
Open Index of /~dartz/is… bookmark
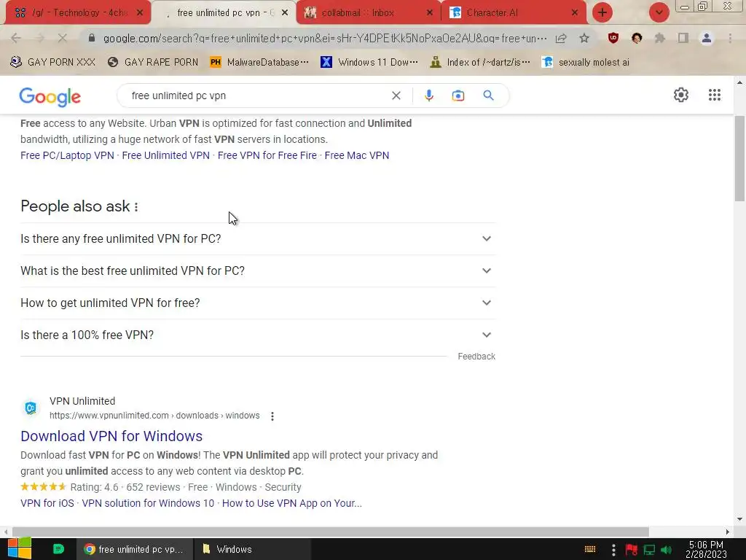click(479, 62)
